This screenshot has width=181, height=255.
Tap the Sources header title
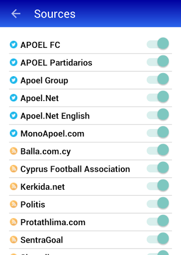click(x=55, y=14)
